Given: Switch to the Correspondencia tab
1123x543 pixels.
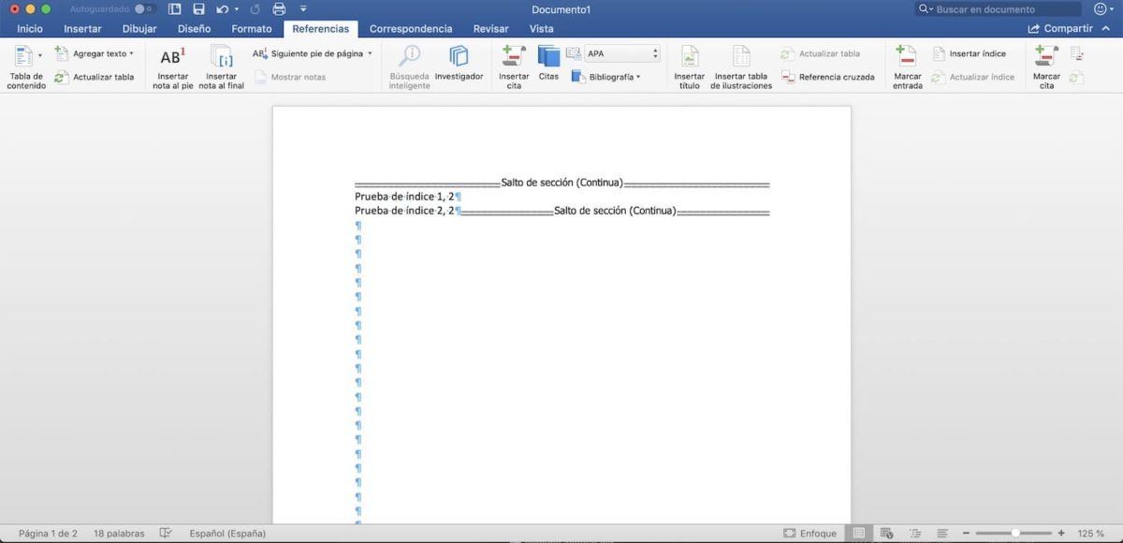Looking at the screenshot, I should click(x=411, y=28).
